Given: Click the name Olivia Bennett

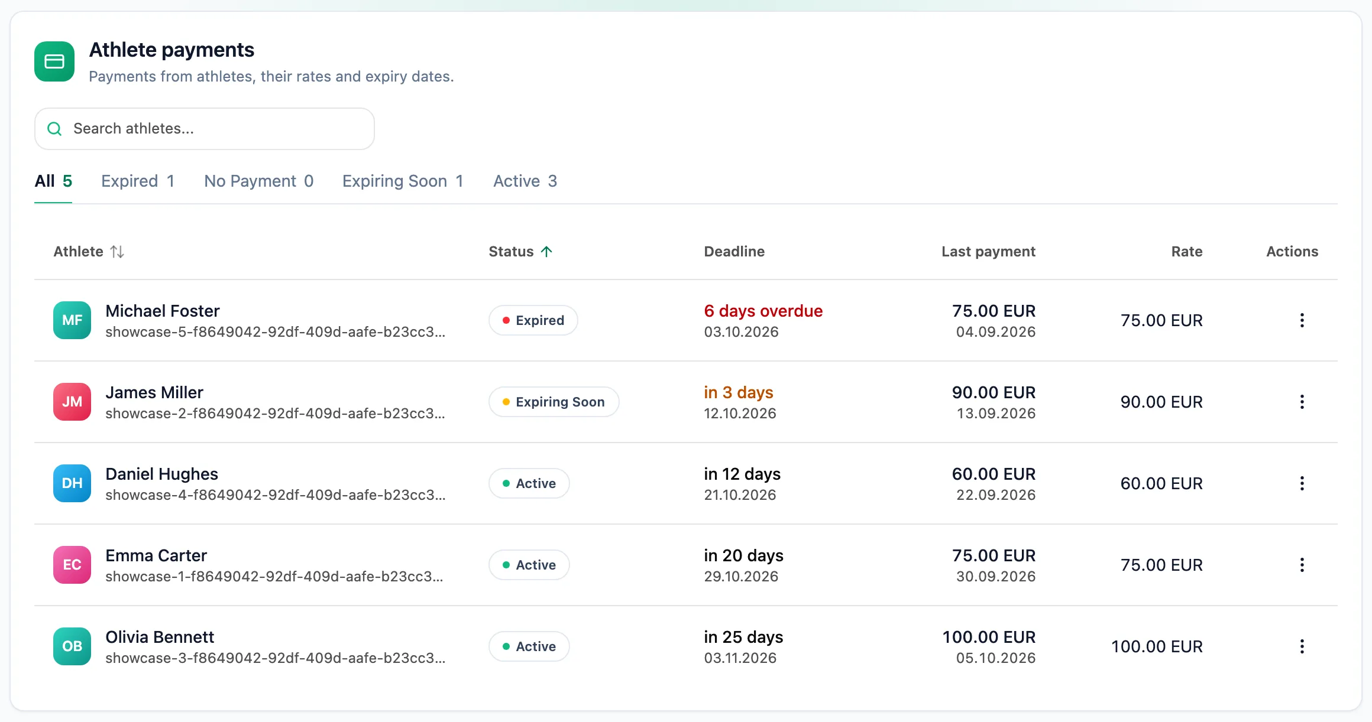Looking at the screenshot, I should [160, 637].
